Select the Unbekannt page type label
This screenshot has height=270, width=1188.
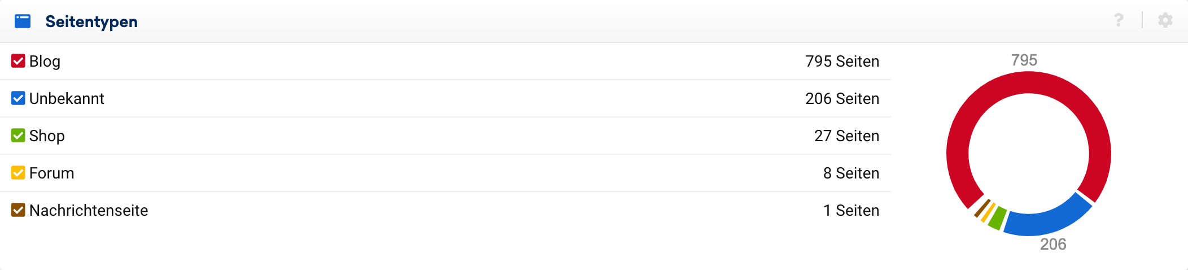click(x=67, y=98)
